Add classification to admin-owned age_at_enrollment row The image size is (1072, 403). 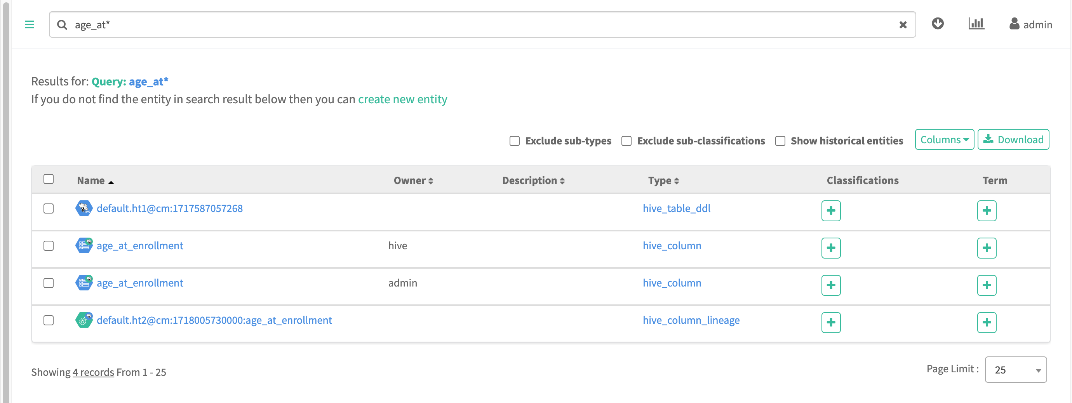pos(831,285)
